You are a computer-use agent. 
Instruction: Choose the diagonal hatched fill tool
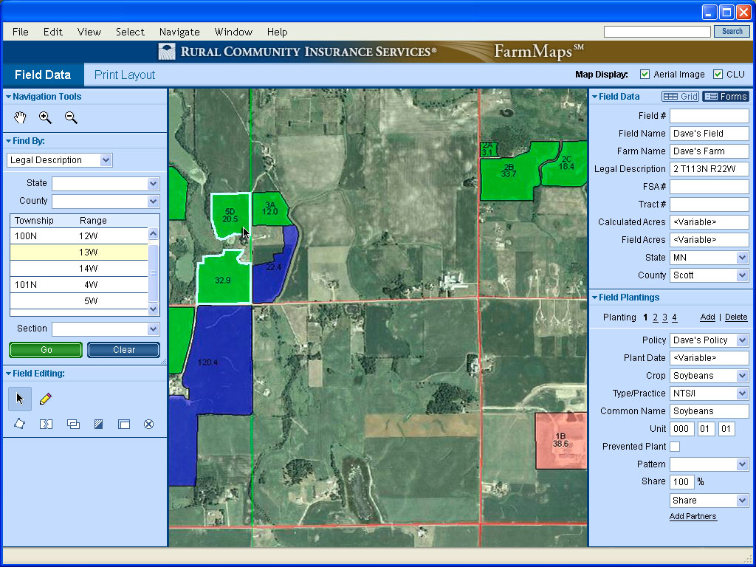(x=98, y=424)
